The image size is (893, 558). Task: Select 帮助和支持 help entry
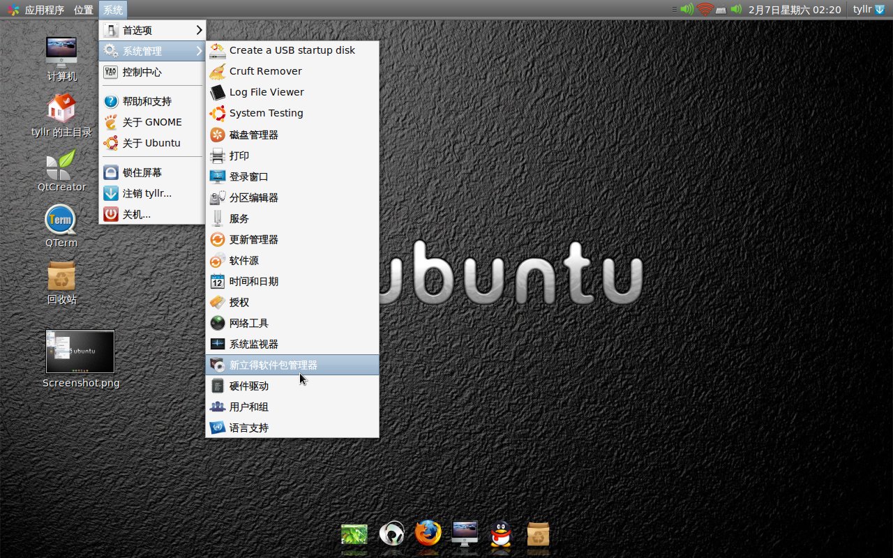[x=152, y=101]
